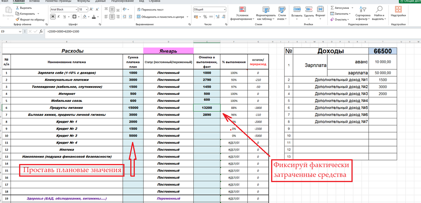
Task: Select the Продукты питания cell
Action: (x=67, y=107)
